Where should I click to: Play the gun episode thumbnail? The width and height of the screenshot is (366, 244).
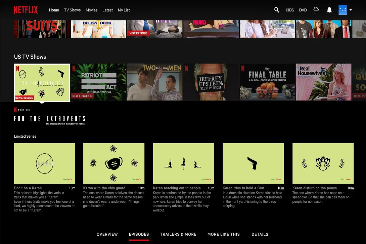[253, 163]
